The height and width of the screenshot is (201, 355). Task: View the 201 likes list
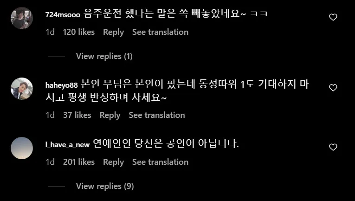(x=78, y=162)
